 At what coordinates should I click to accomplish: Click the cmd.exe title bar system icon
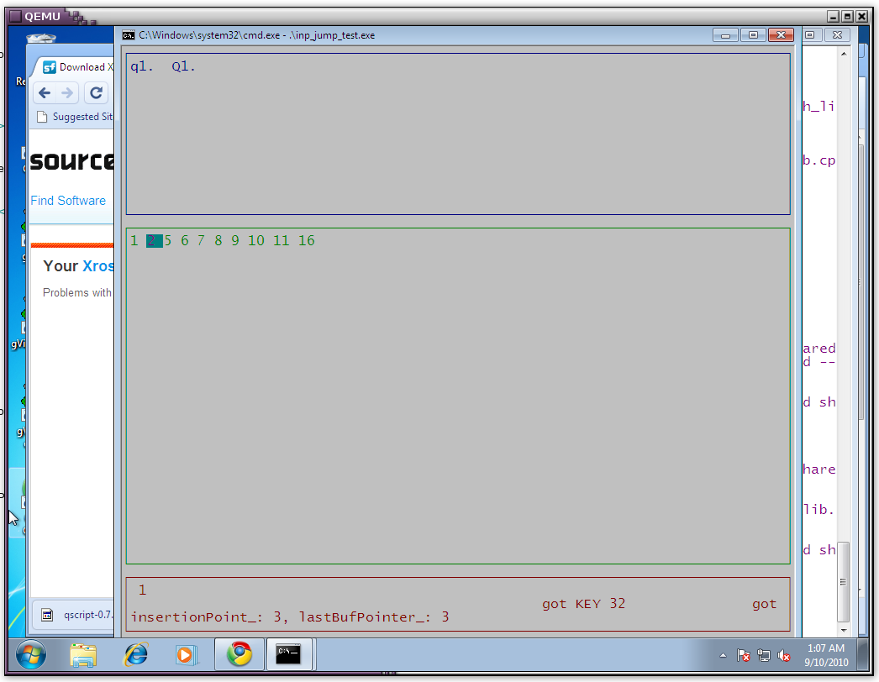129,35
